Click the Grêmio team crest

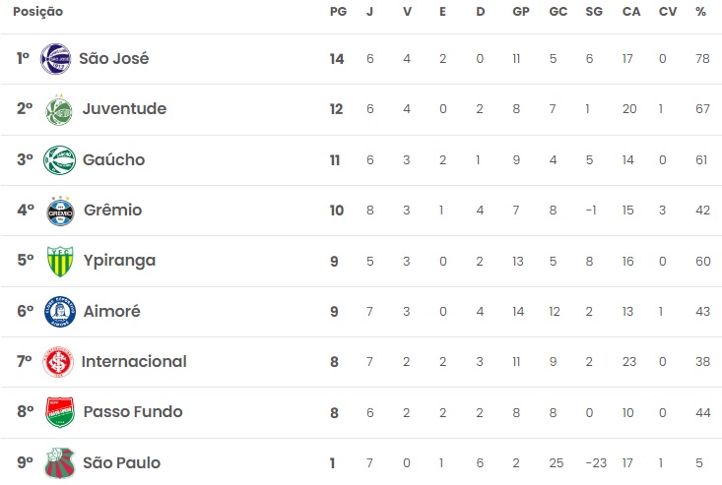pos(59,211)
